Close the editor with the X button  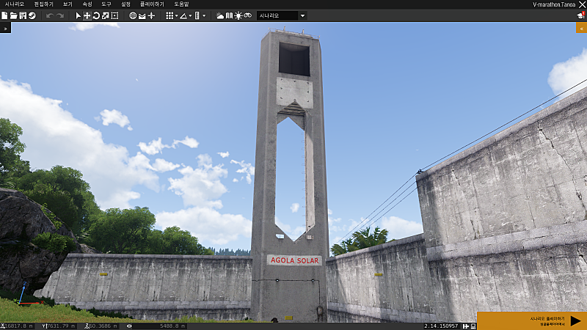(x=582, y=4)
